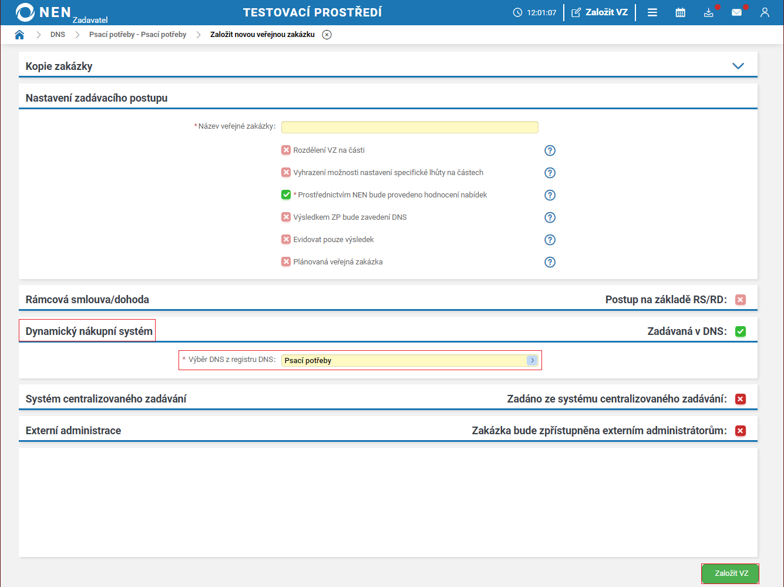This screenshot has width=784, height=587.
Task: Open the messages envelope icon
Action: (x=736, y=12)
